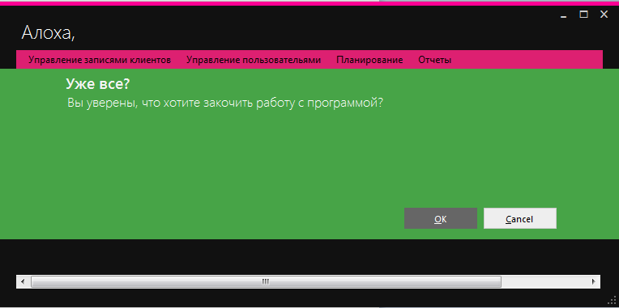
Task: Open the Планирование menu
Action: (x=369, y=60)
